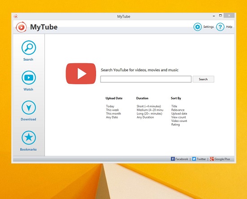Image resolution: width=247 pixels, height=199 pixels.
Task: Sort results by Title
Action: [174, 106]
